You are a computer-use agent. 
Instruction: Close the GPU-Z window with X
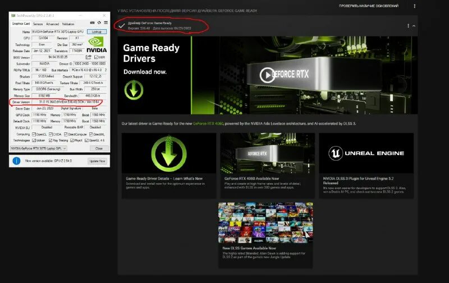(x=104, y=15)
